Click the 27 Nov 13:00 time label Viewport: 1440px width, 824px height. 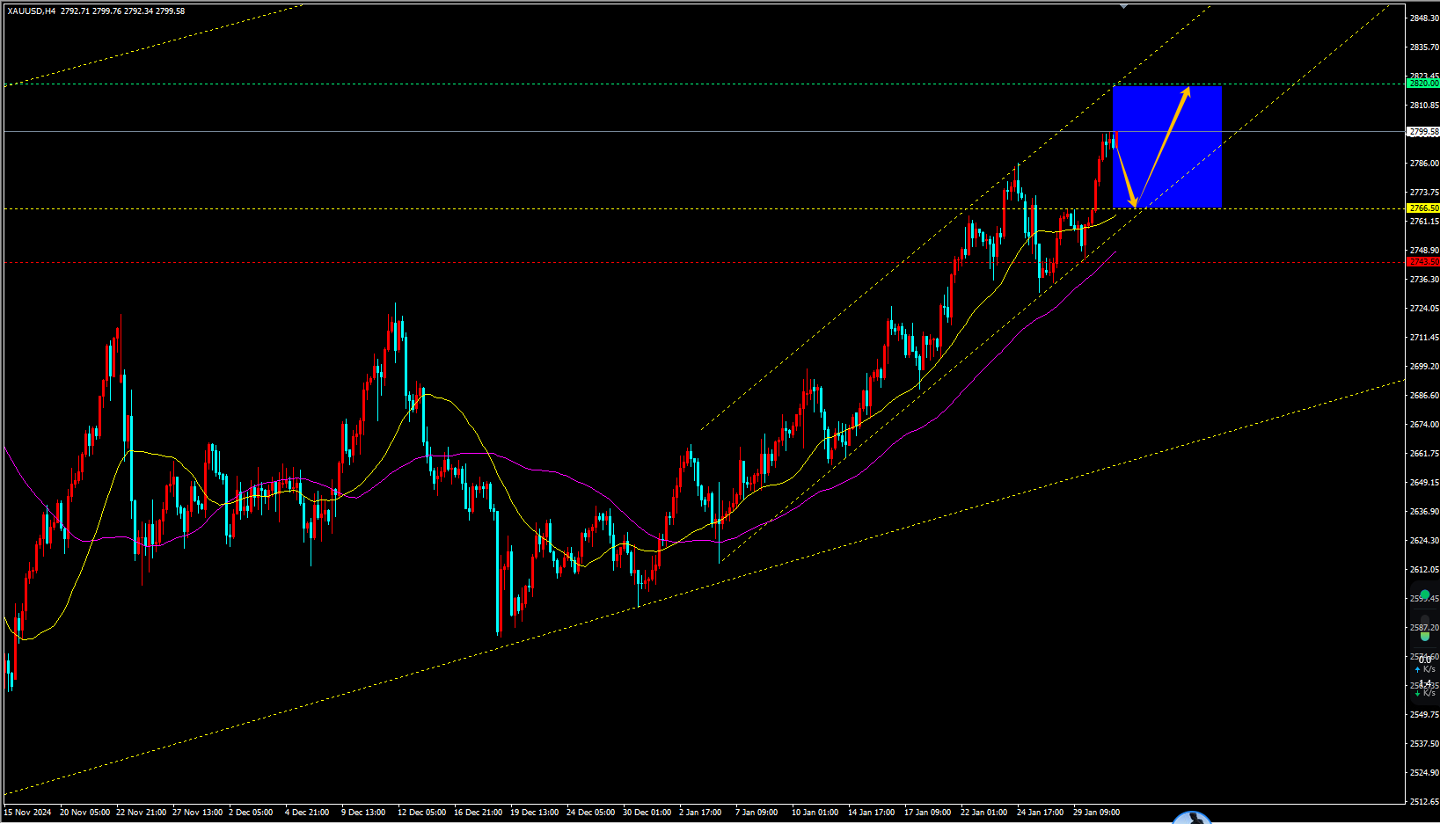point(197,813)
